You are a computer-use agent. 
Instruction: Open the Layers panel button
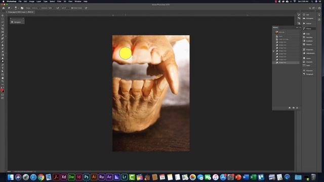(308, 59)
